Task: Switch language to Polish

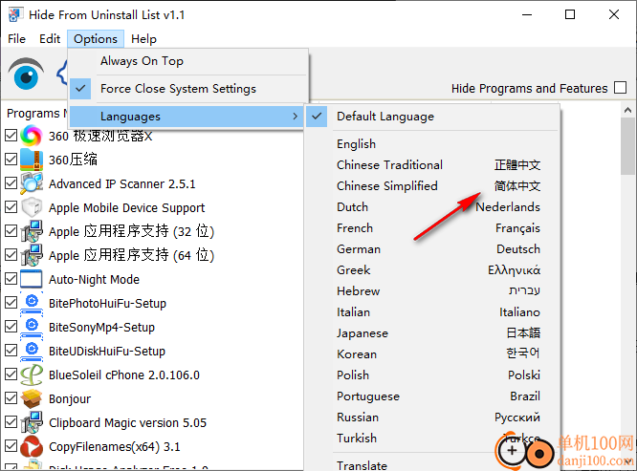Action: (432, 375)
